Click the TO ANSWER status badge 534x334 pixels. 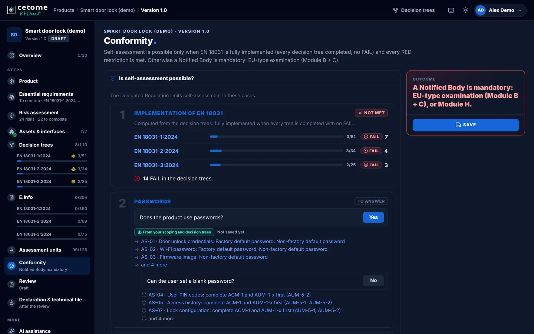tap(371, 201)
